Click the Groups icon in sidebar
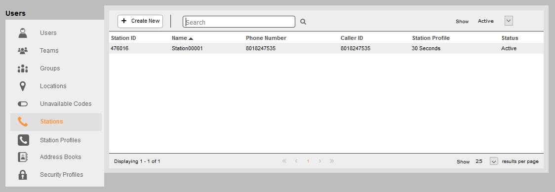 [23, 68]
